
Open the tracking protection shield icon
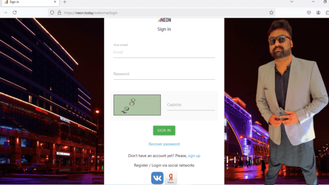coord(52,13)
